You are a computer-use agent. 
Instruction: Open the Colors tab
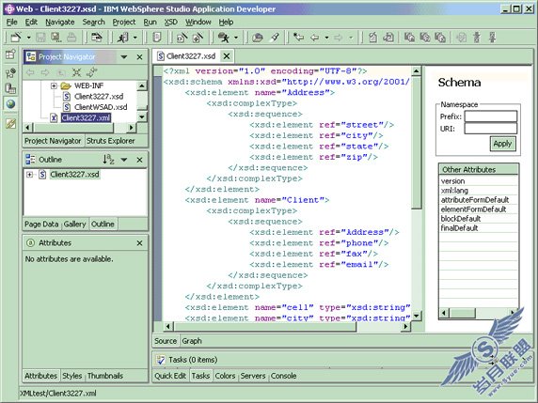click(225, 376)
